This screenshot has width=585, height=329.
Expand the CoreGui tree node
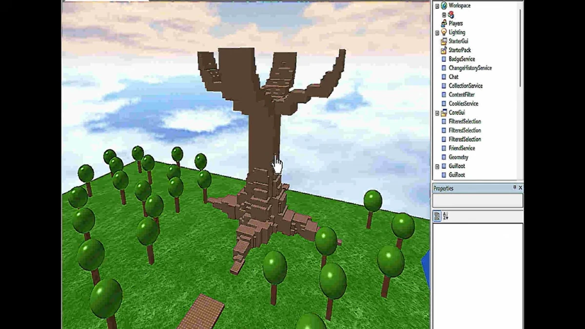click(x=437, y=113)
